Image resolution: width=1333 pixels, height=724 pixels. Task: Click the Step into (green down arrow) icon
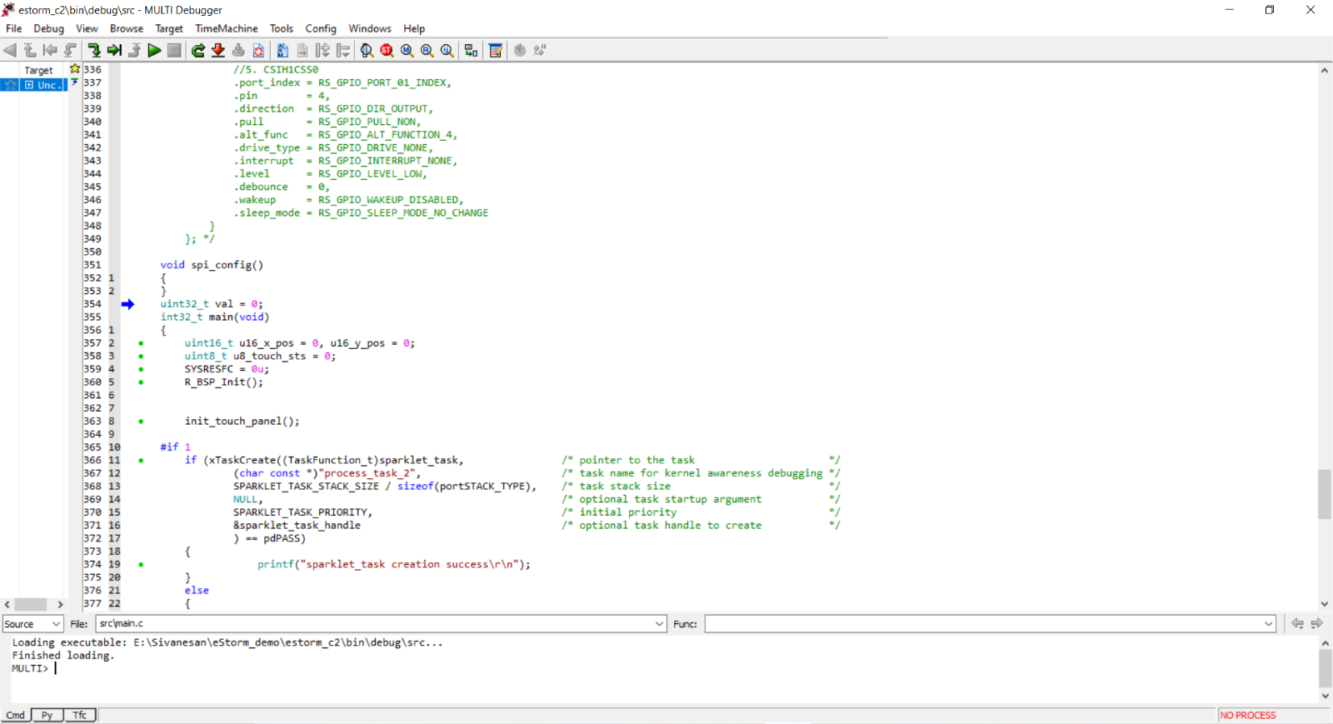pos(94,50)
